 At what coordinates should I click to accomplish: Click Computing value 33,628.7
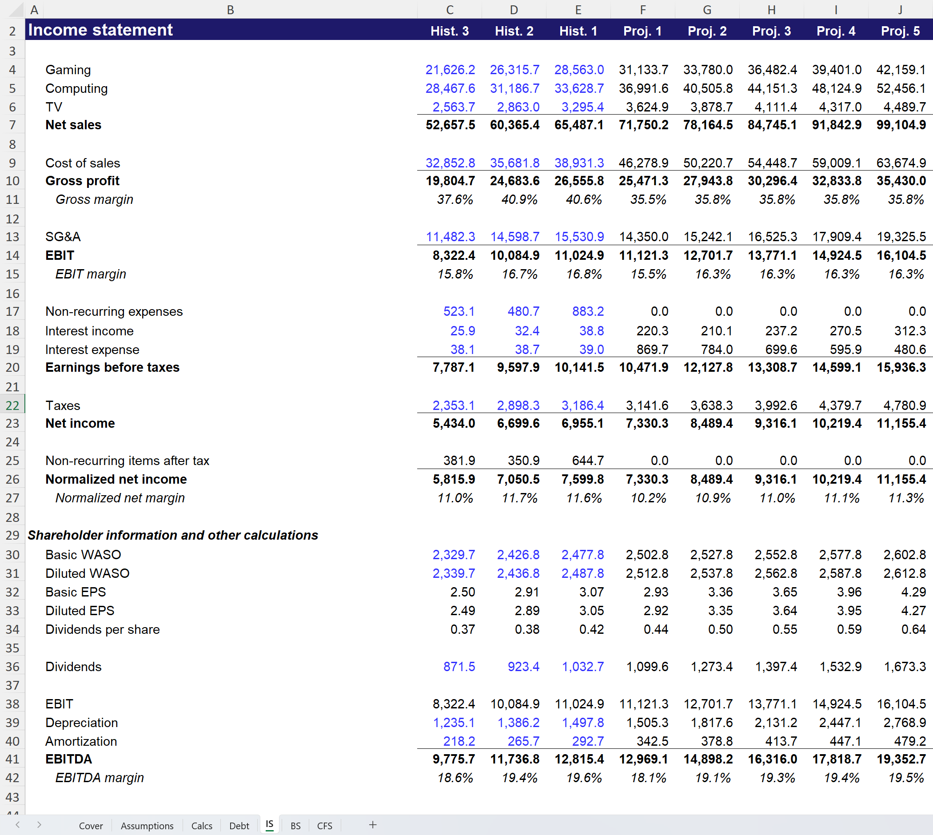tap(579, 88)
